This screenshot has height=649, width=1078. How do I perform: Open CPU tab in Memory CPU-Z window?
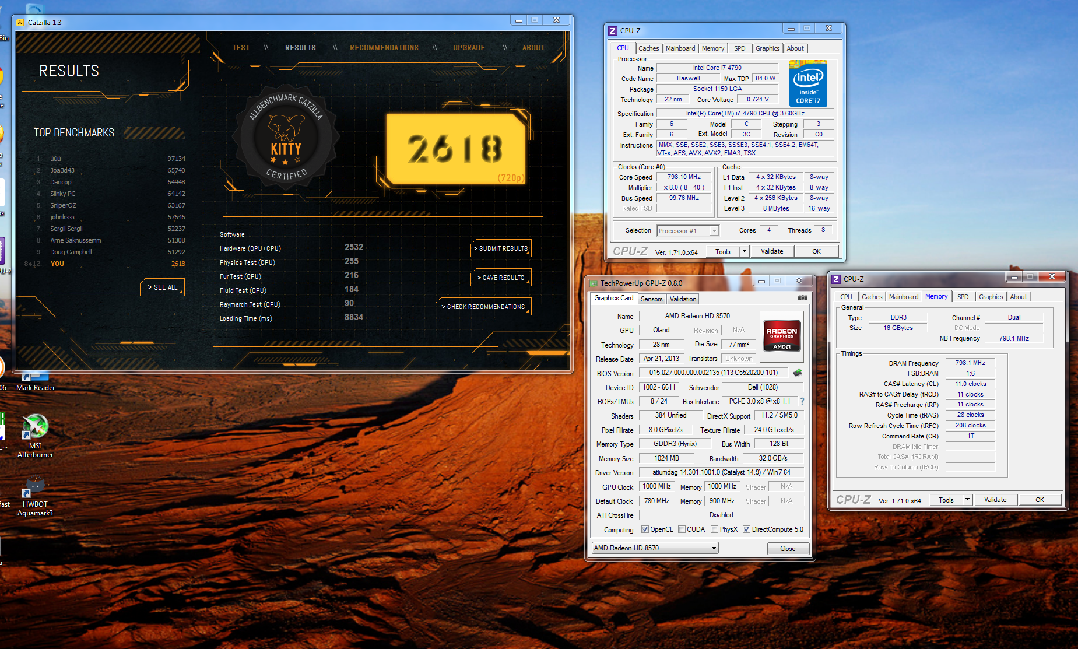[846, 297]
